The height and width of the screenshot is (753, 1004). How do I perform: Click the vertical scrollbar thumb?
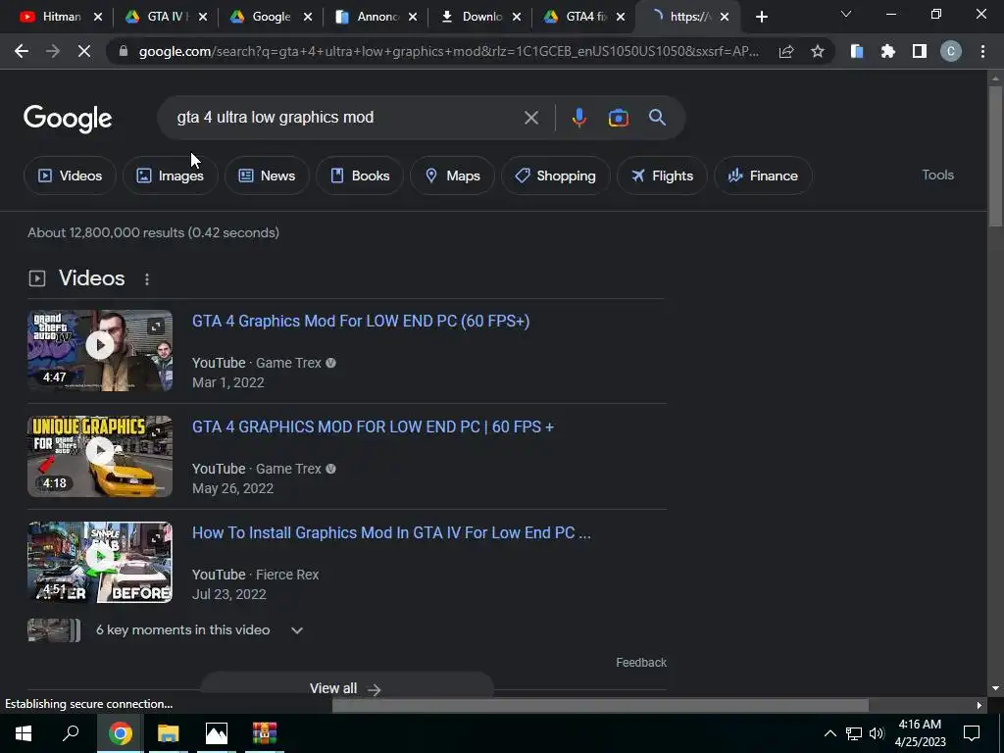[995, 155]
